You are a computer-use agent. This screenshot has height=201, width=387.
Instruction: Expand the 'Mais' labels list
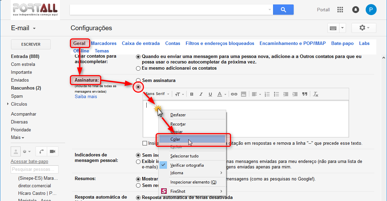click(18, 138)
